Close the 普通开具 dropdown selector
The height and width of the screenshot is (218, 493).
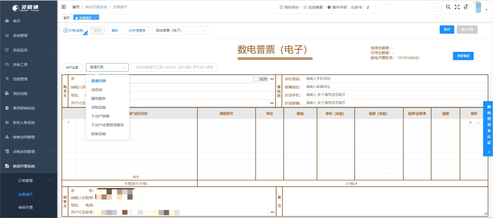pos(107,67)
